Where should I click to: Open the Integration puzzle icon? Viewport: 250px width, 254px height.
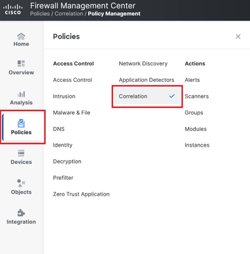(x=21, y=213)
